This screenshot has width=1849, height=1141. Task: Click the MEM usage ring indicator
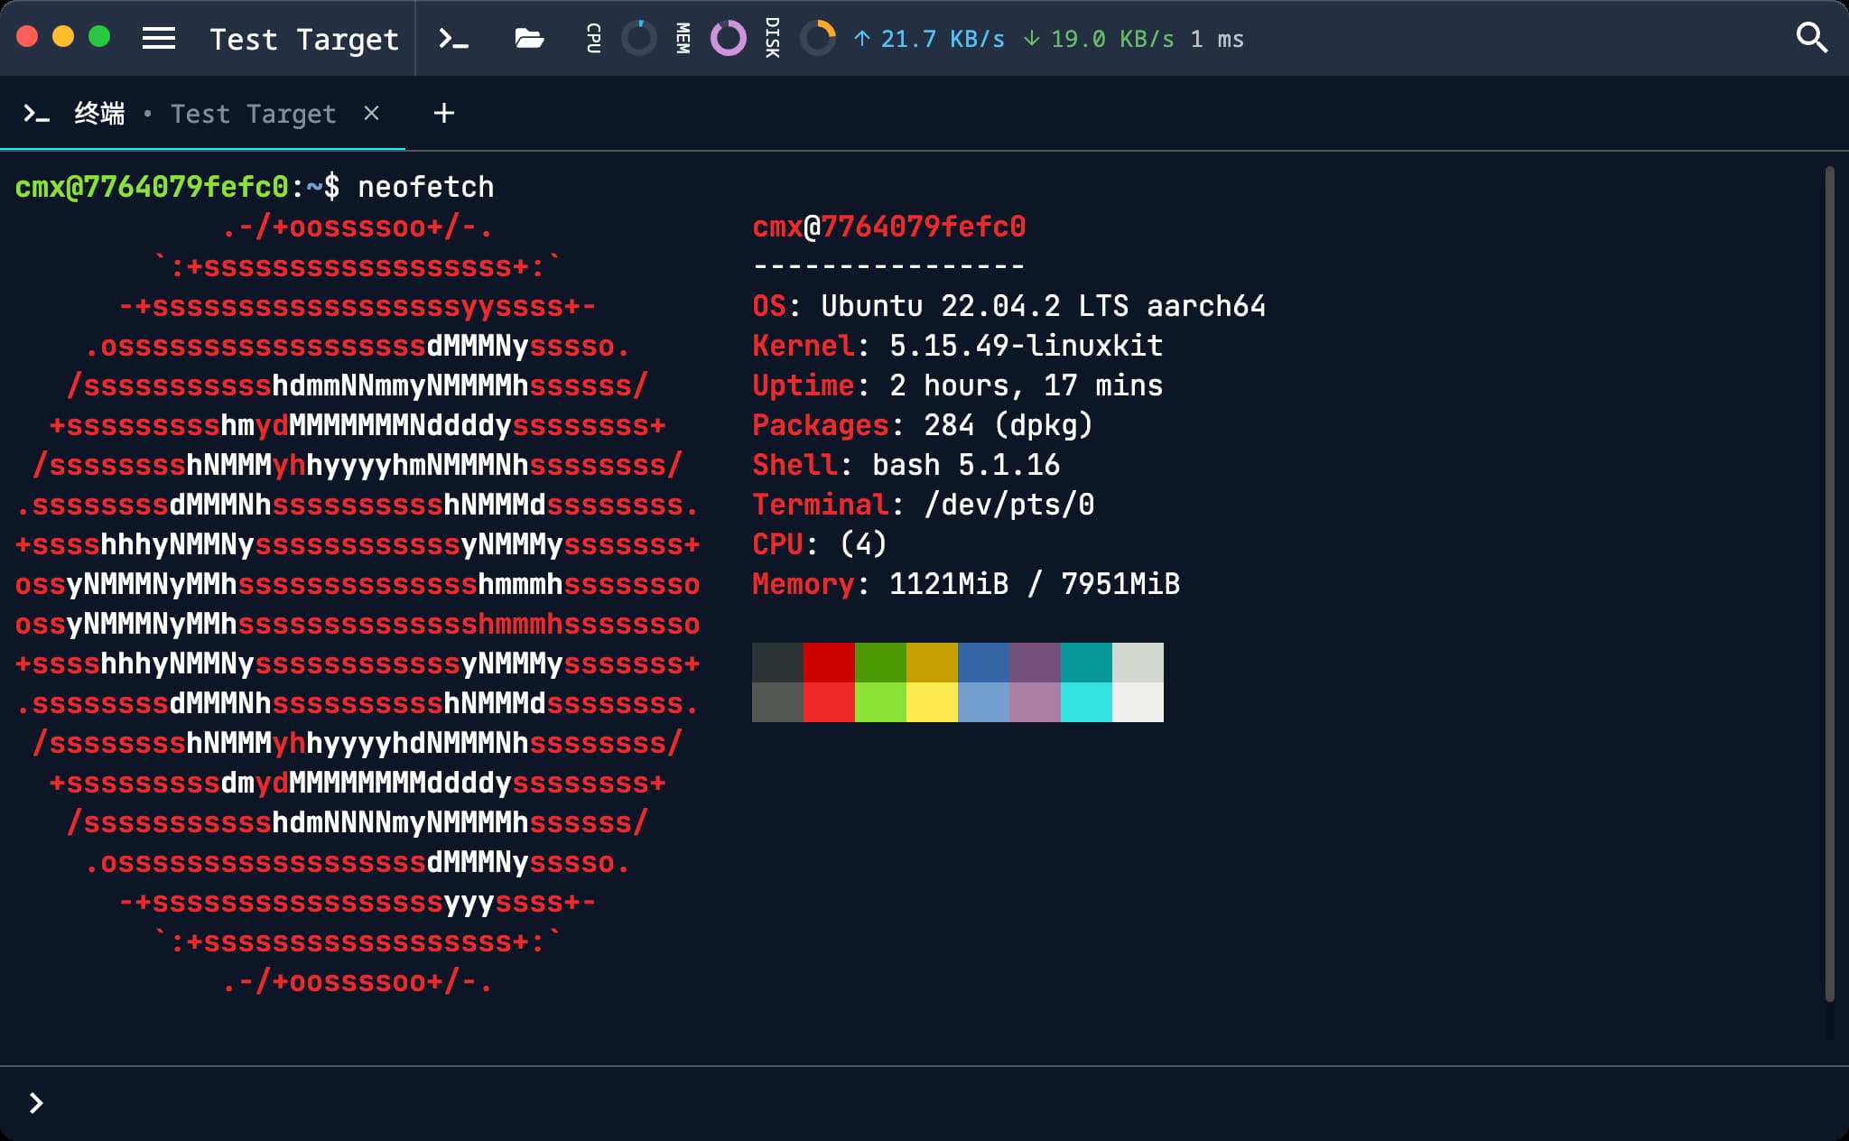click(x=728, y=38)
